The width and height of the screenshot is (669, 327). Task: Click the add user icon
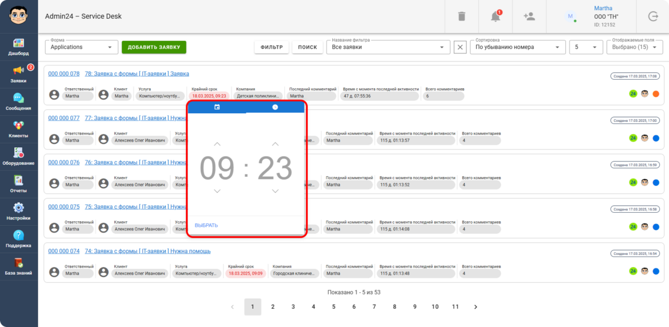(529, 16)
